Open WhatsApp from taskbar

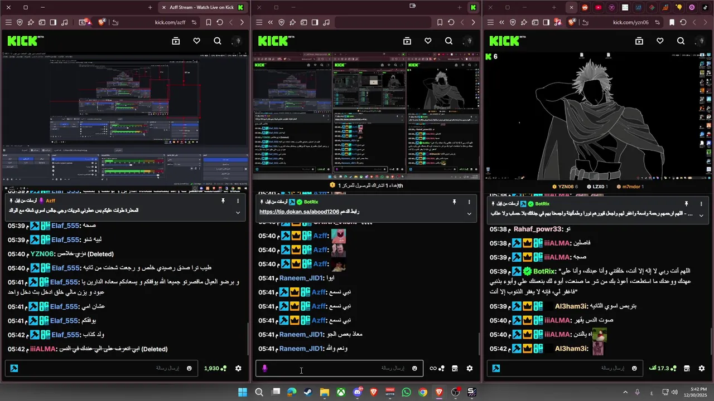406,392
